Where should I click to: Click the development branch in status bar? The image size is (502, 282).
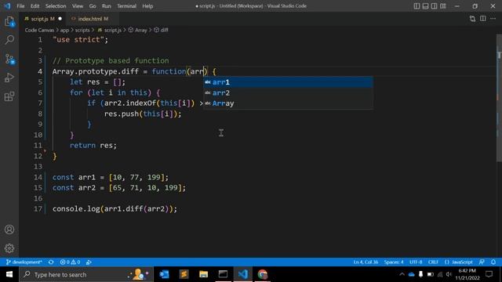[x=24, y=262]
